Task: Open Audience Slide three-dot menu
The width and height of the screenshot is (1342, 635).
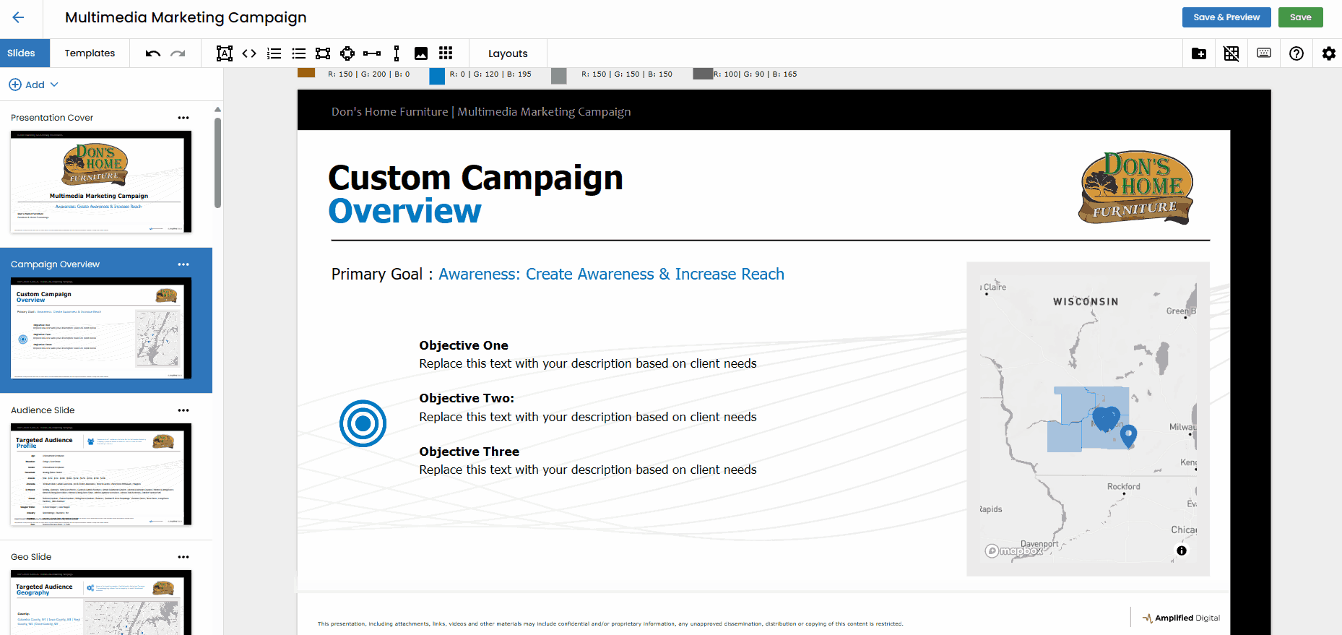Action: (183, 410)
